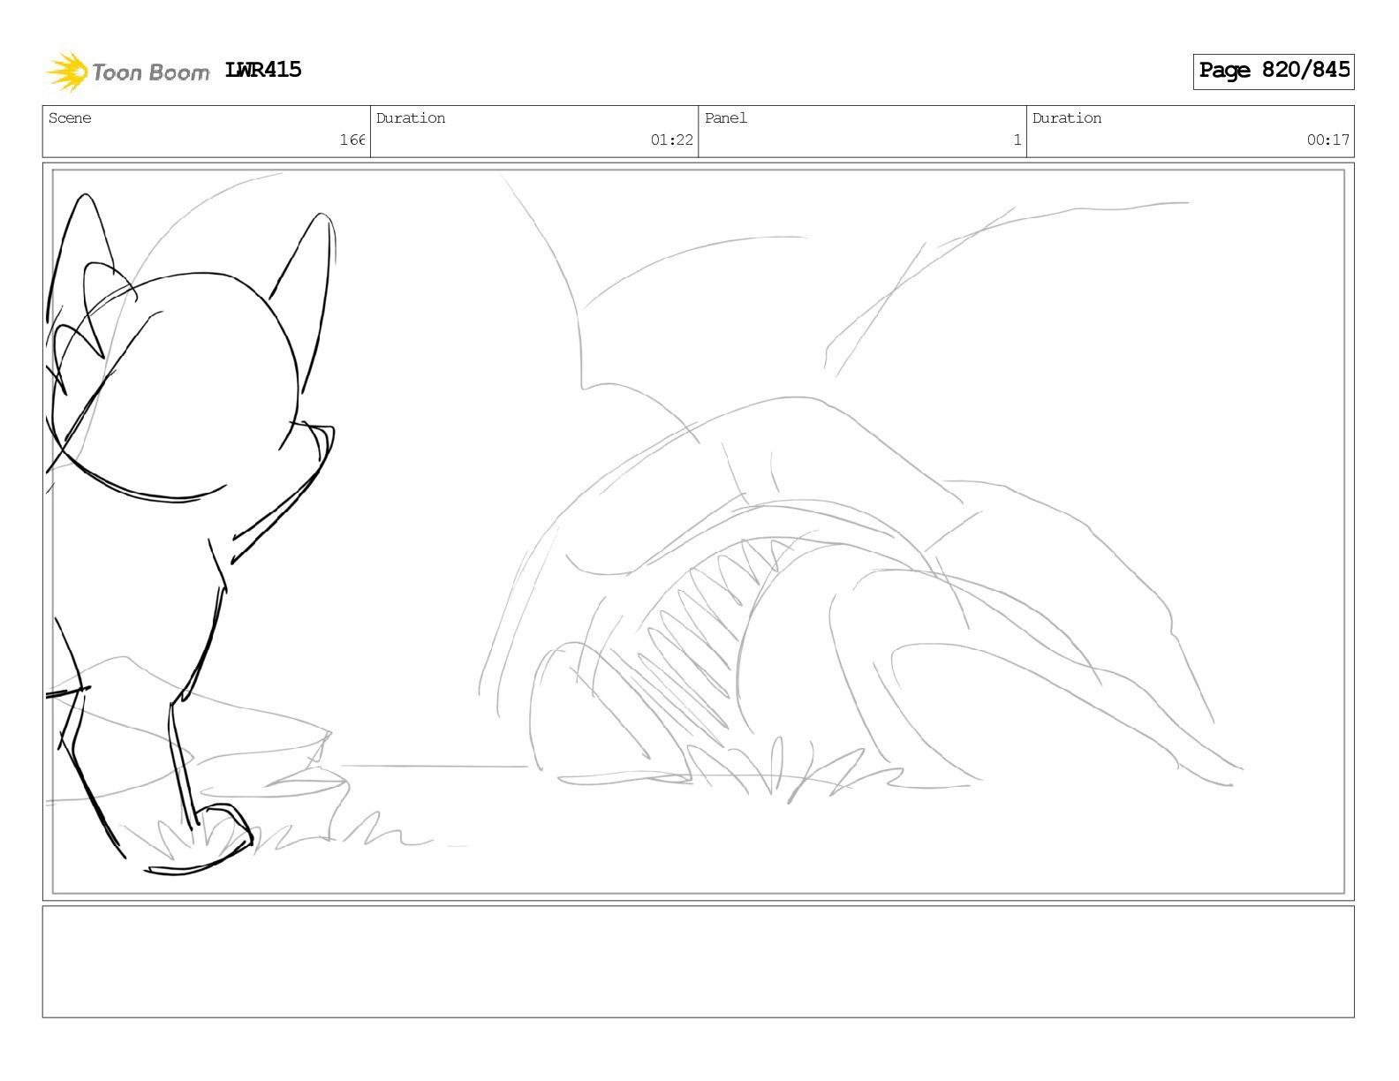Click the Page 820/845 indicator box
Viewport: 1399px width, 1081px height.
pyautogui.click(x=1274, y=71)
